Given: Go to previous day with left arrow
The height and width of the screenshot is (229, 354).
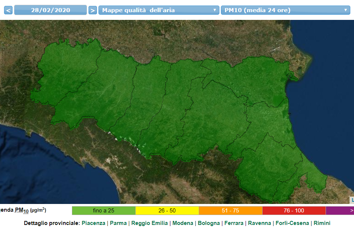Looking at the screenshot, I should 8,10.
